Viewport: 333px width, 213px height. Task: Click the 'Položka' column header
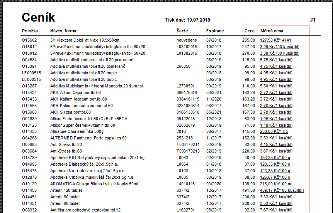(x=30, y=31)
